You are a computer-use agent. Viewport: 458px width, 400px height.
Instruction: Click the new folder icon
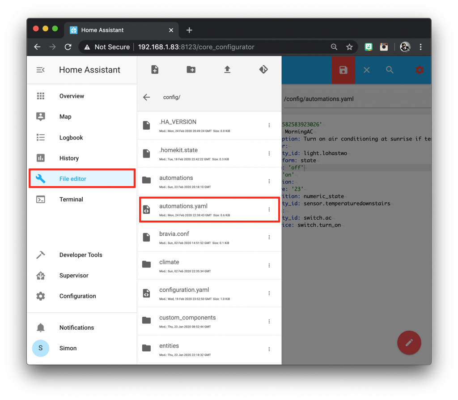191,69
